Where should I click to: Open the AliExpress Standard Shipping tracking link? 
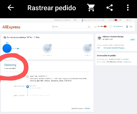point(114,48)
